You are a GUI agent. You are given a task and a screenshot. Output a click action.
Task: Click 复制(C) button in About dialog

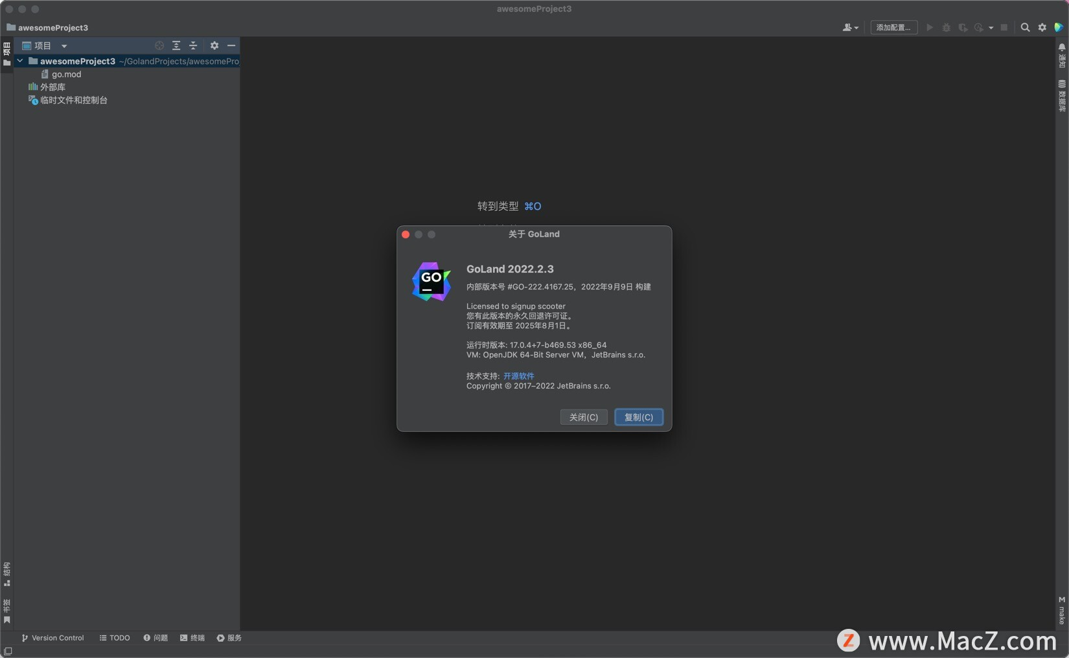[x=639, y=417]
